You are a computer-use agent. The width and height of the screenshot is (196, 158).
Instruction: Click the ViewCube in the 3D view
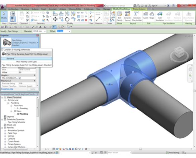pyautogui.click(x=179, y=52)
